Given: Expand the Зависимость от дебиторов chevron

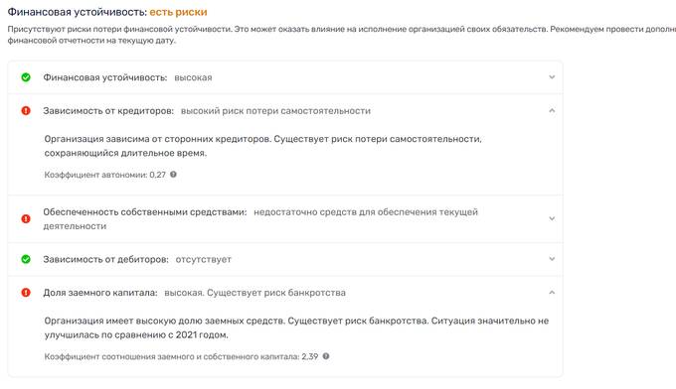Looking at the screenshot, I should [x=552, y=259].
